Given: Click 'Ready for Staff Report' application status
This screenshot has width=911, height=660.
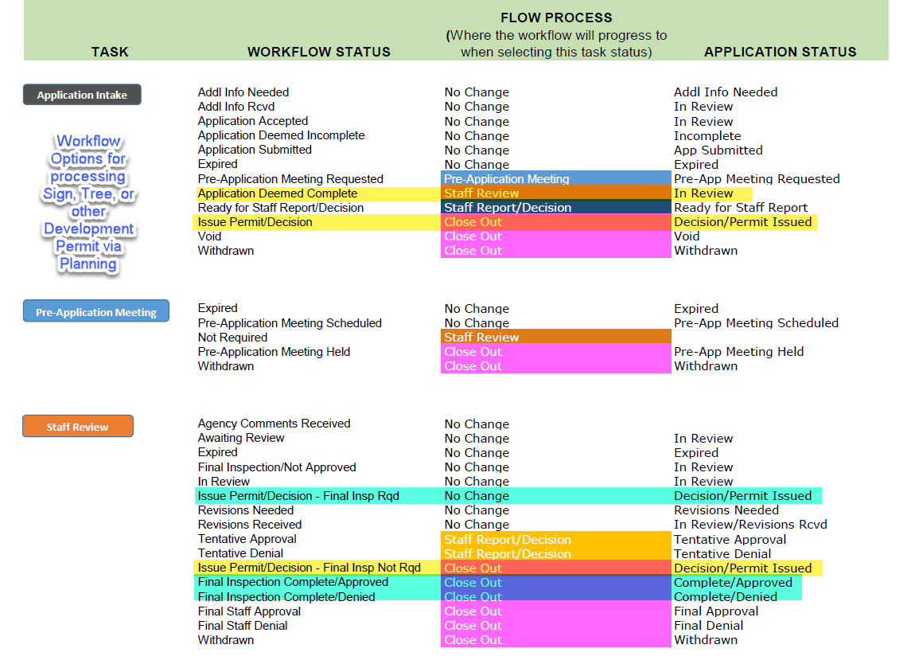Looking at the screenshot, I should pos(741,208).
